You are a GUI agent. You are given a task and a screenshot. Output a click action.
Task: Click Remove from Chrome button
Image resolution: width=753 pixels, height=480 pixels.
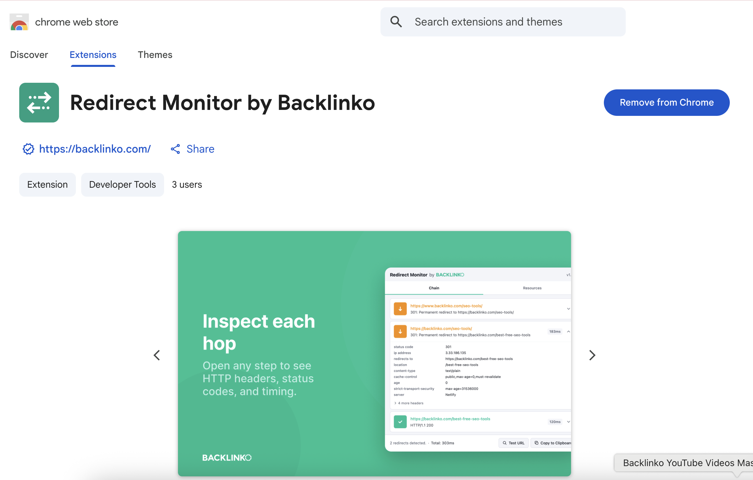pos(667,103)
